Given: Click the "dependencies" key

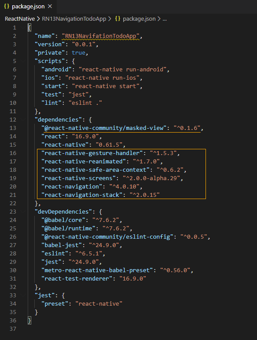Looking at the screenshot, I should pos(58,120).
